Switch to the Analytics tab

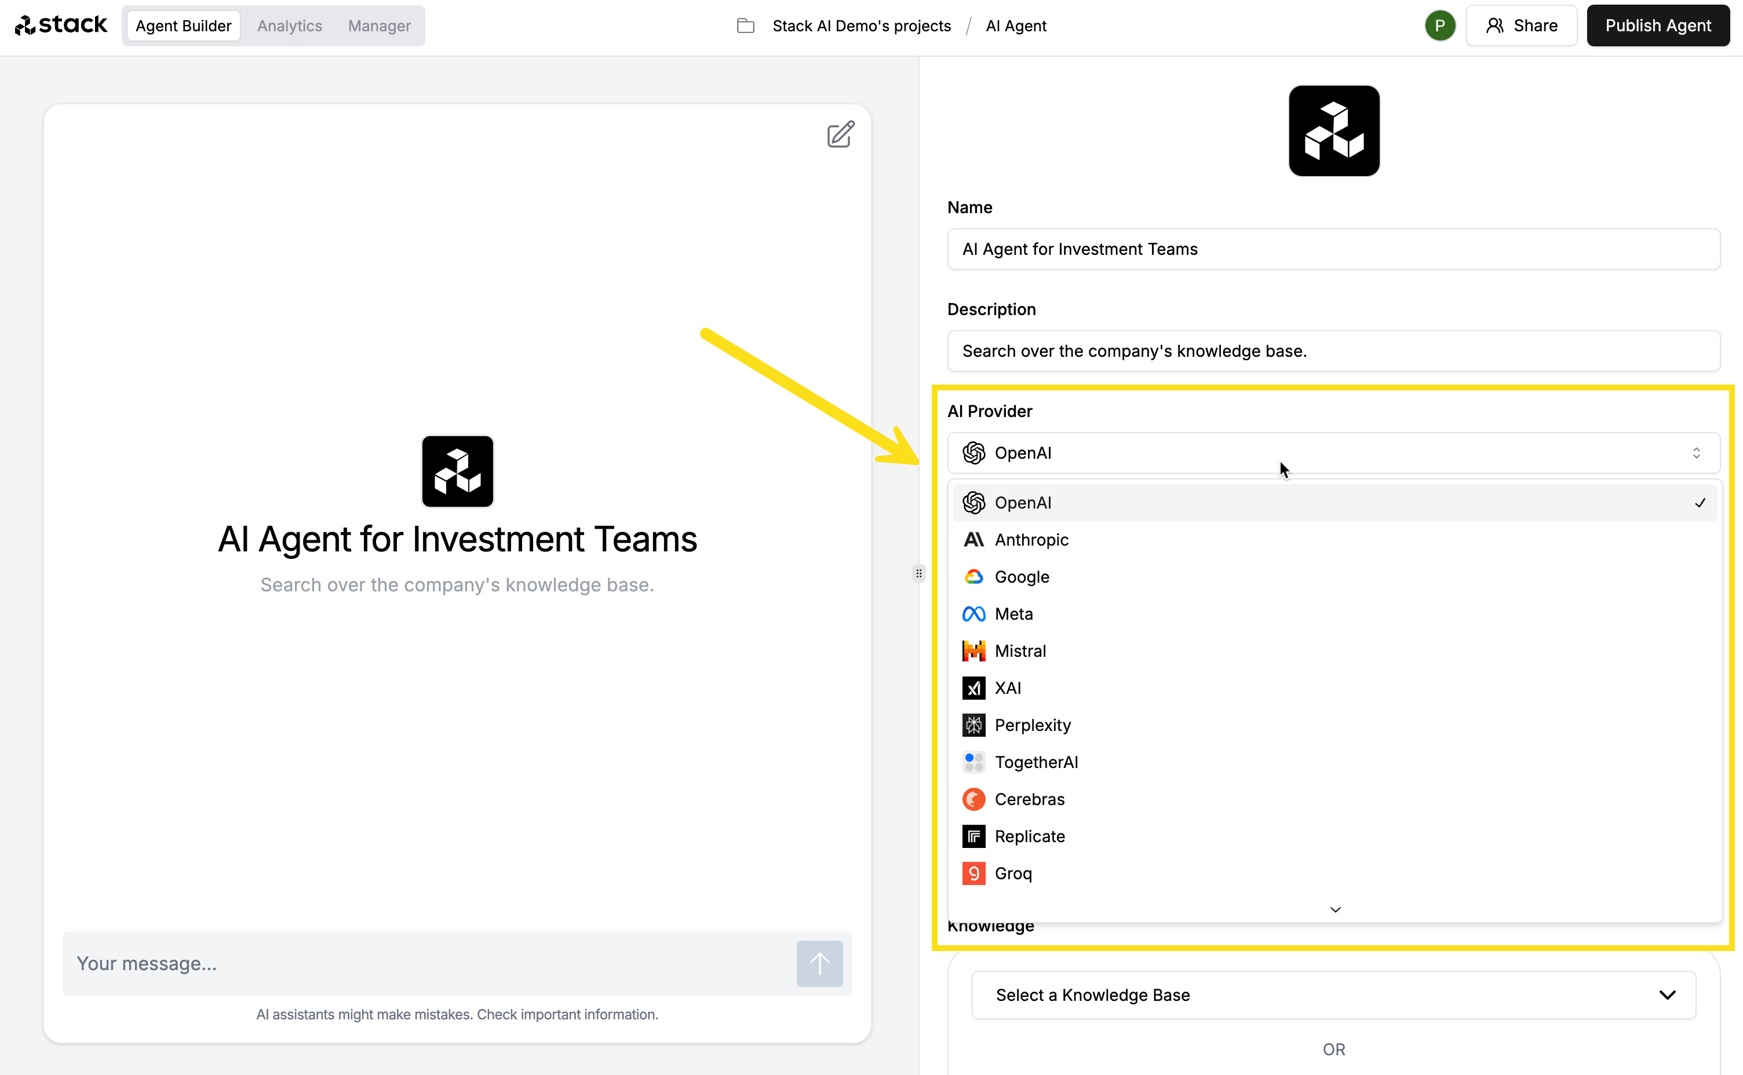(289, 25)
